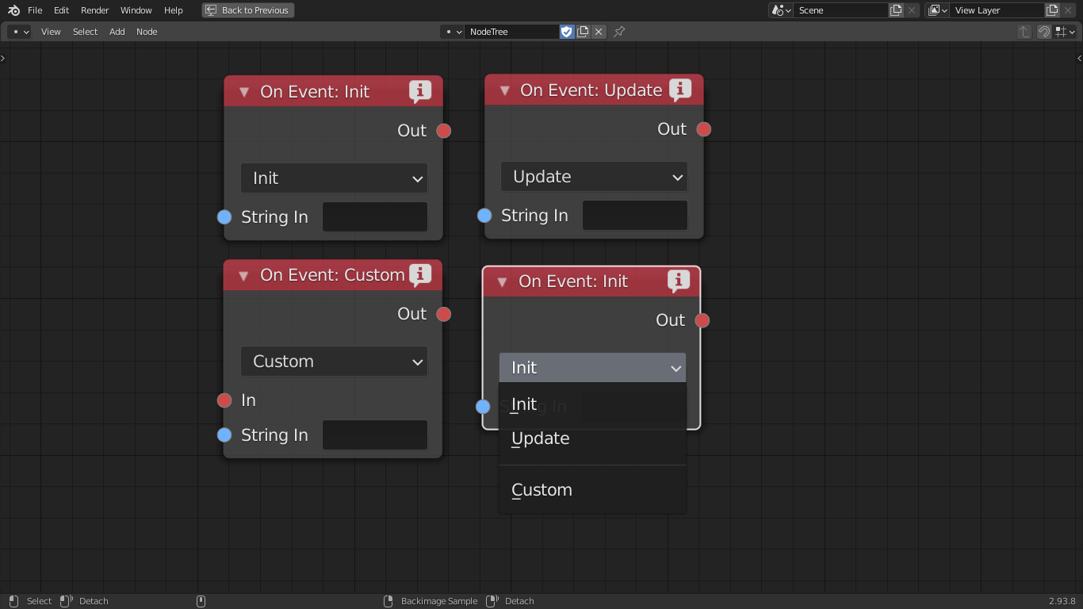Image resolution: width=1083 pixels, height=609 pixels.
Task: Edit the Scene name field
Action: [x=840, y=10]
